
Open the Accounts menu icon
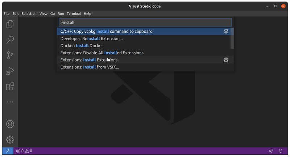click(x=10, y=124)
